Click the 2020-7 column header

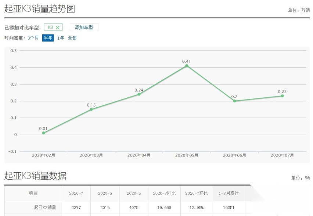(76, 193)
